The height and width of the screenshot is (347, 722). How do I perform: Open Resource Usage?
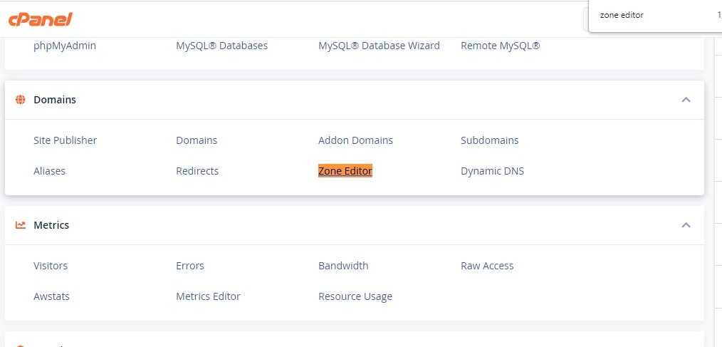(355, 296)
